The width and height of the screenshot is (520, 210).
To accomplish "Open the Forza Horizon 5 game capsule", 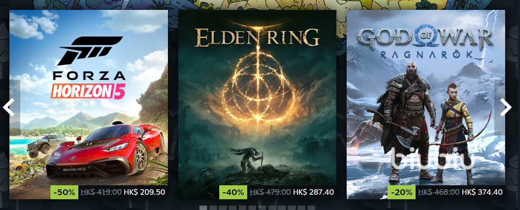I will coord(89,104).
